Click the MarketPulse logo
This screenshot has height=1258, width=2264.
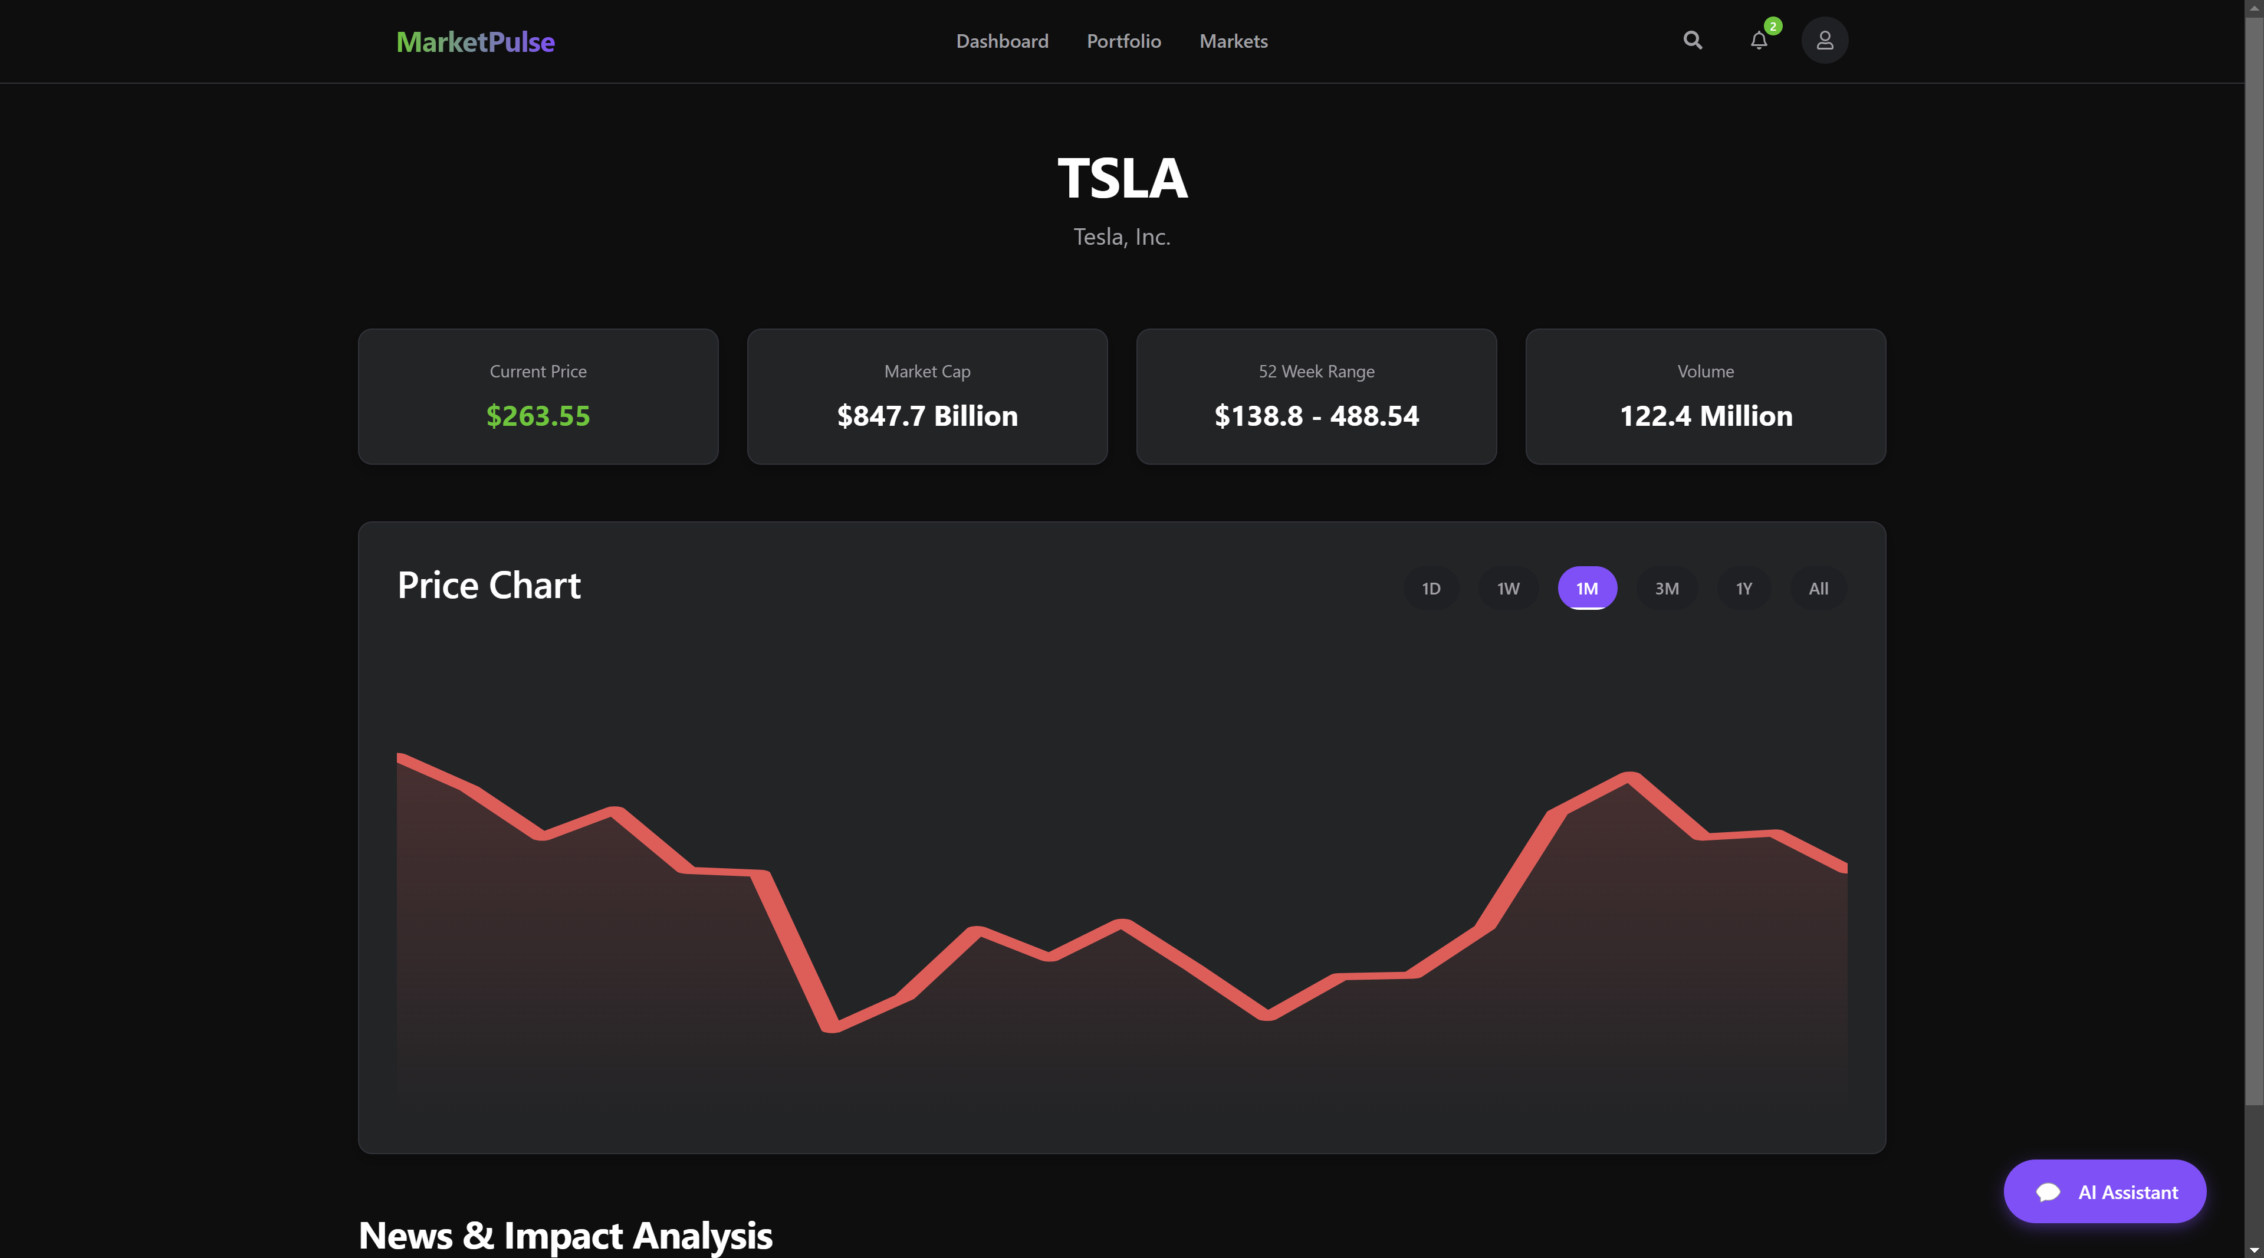[x=475, y=41]
